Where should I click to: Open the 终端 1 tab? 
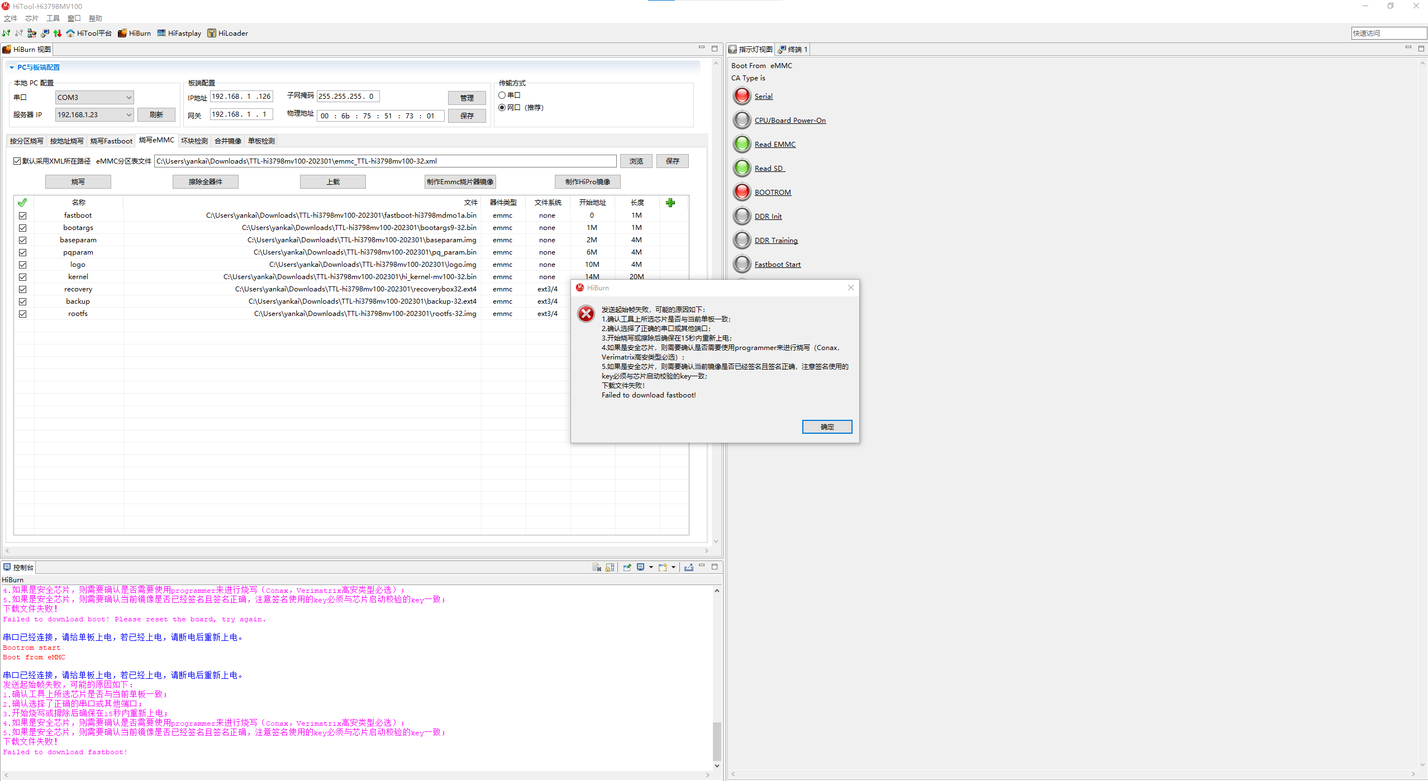[793, 50]
